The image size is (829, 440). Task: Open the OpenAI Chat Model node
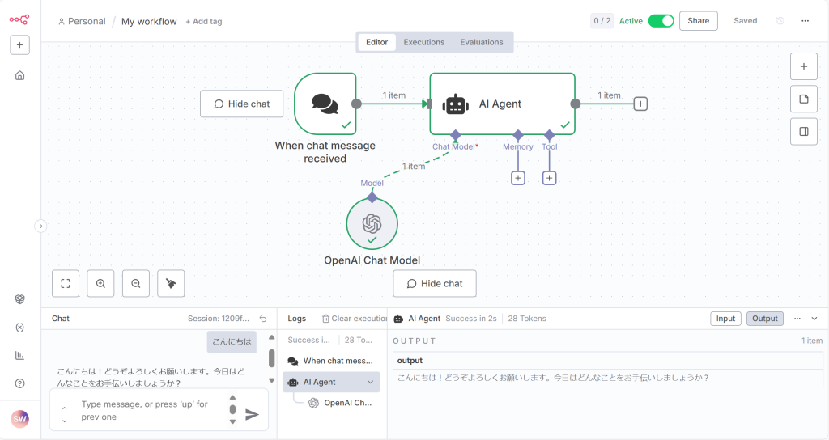tap(372, 223)
